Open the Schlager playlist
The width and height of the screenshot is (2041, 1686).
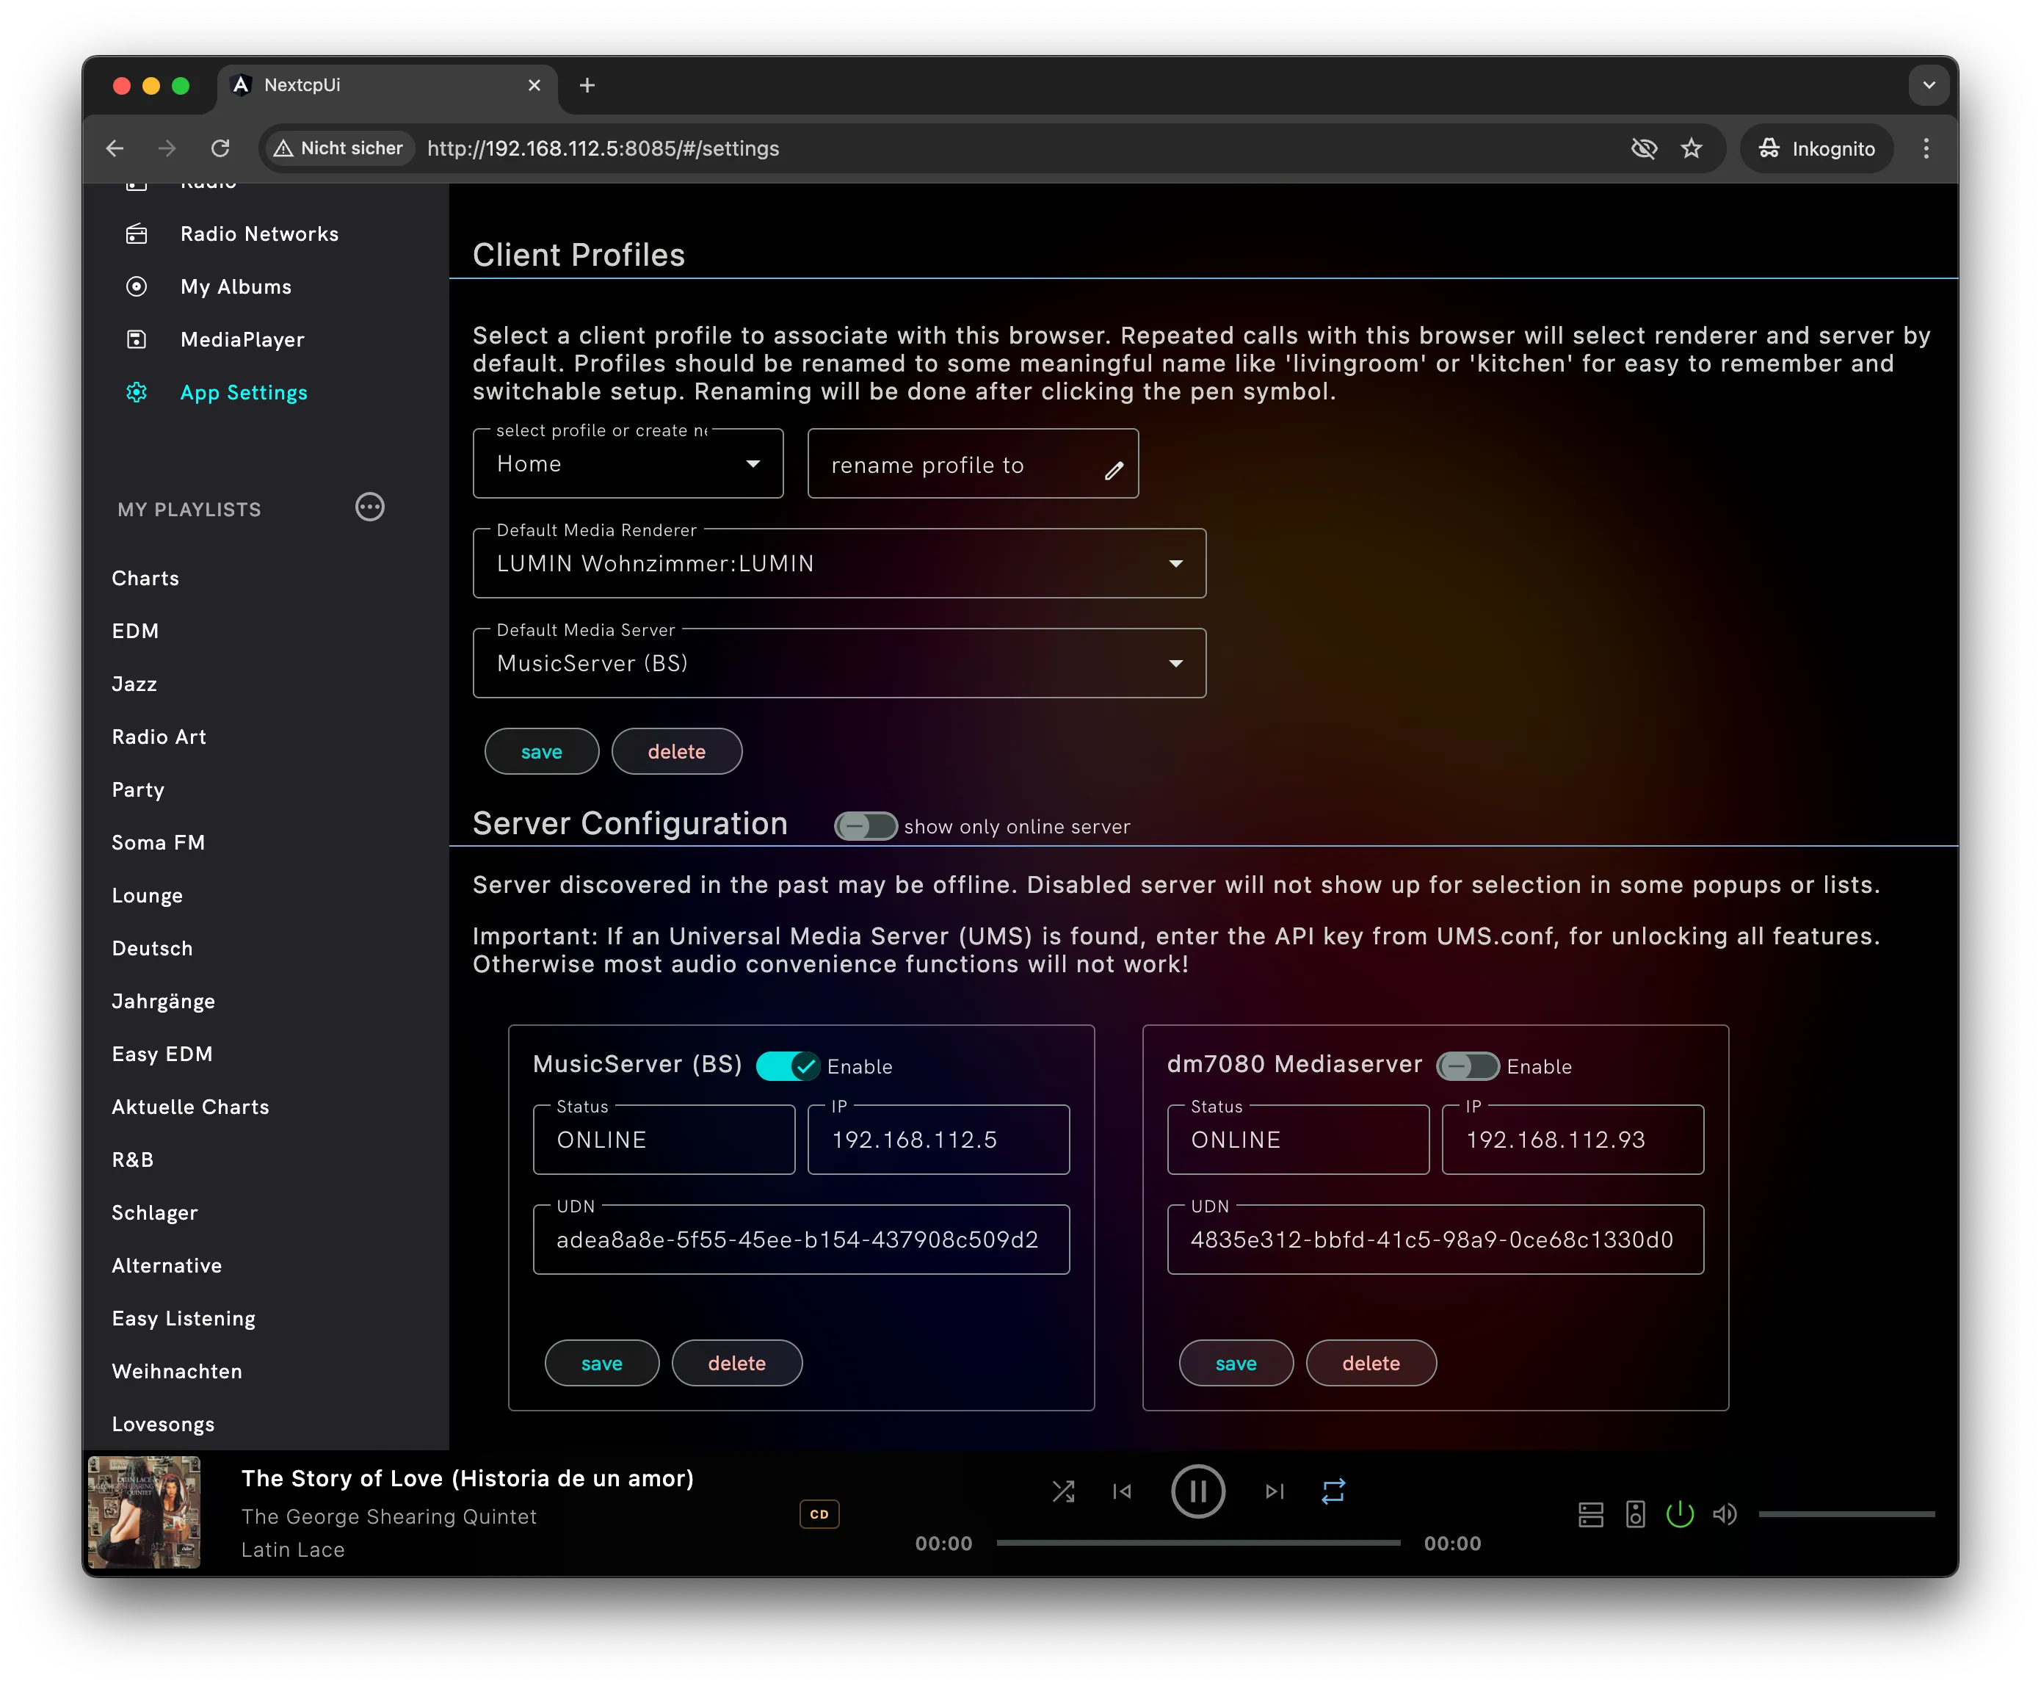point(154,1214)
